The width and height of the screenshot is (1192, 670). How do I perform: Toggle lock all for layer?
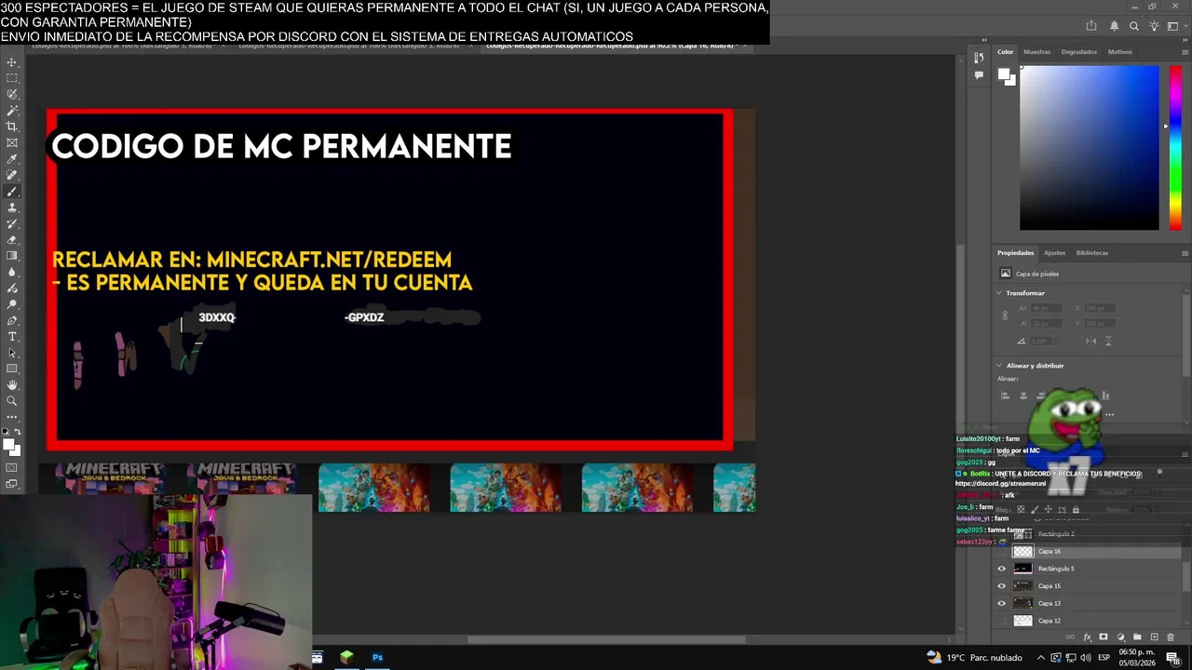click(x=1076, y=510)
